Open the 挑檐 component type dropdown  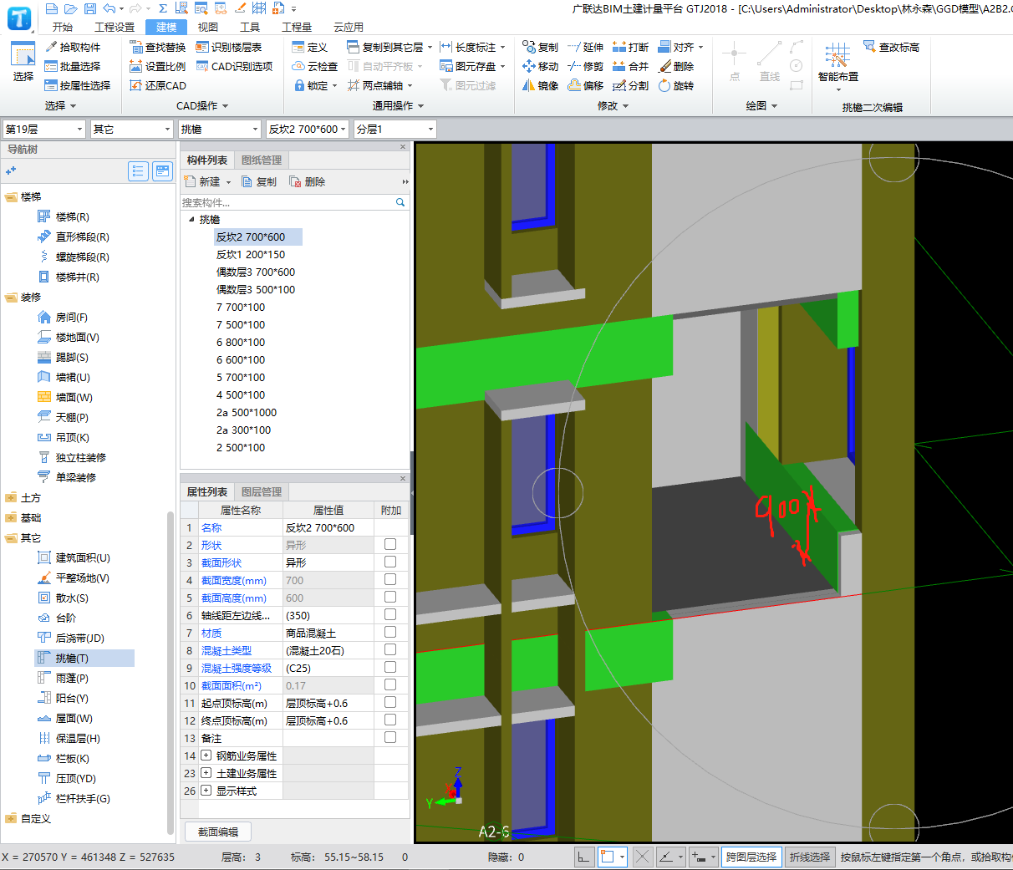(220, 129)
